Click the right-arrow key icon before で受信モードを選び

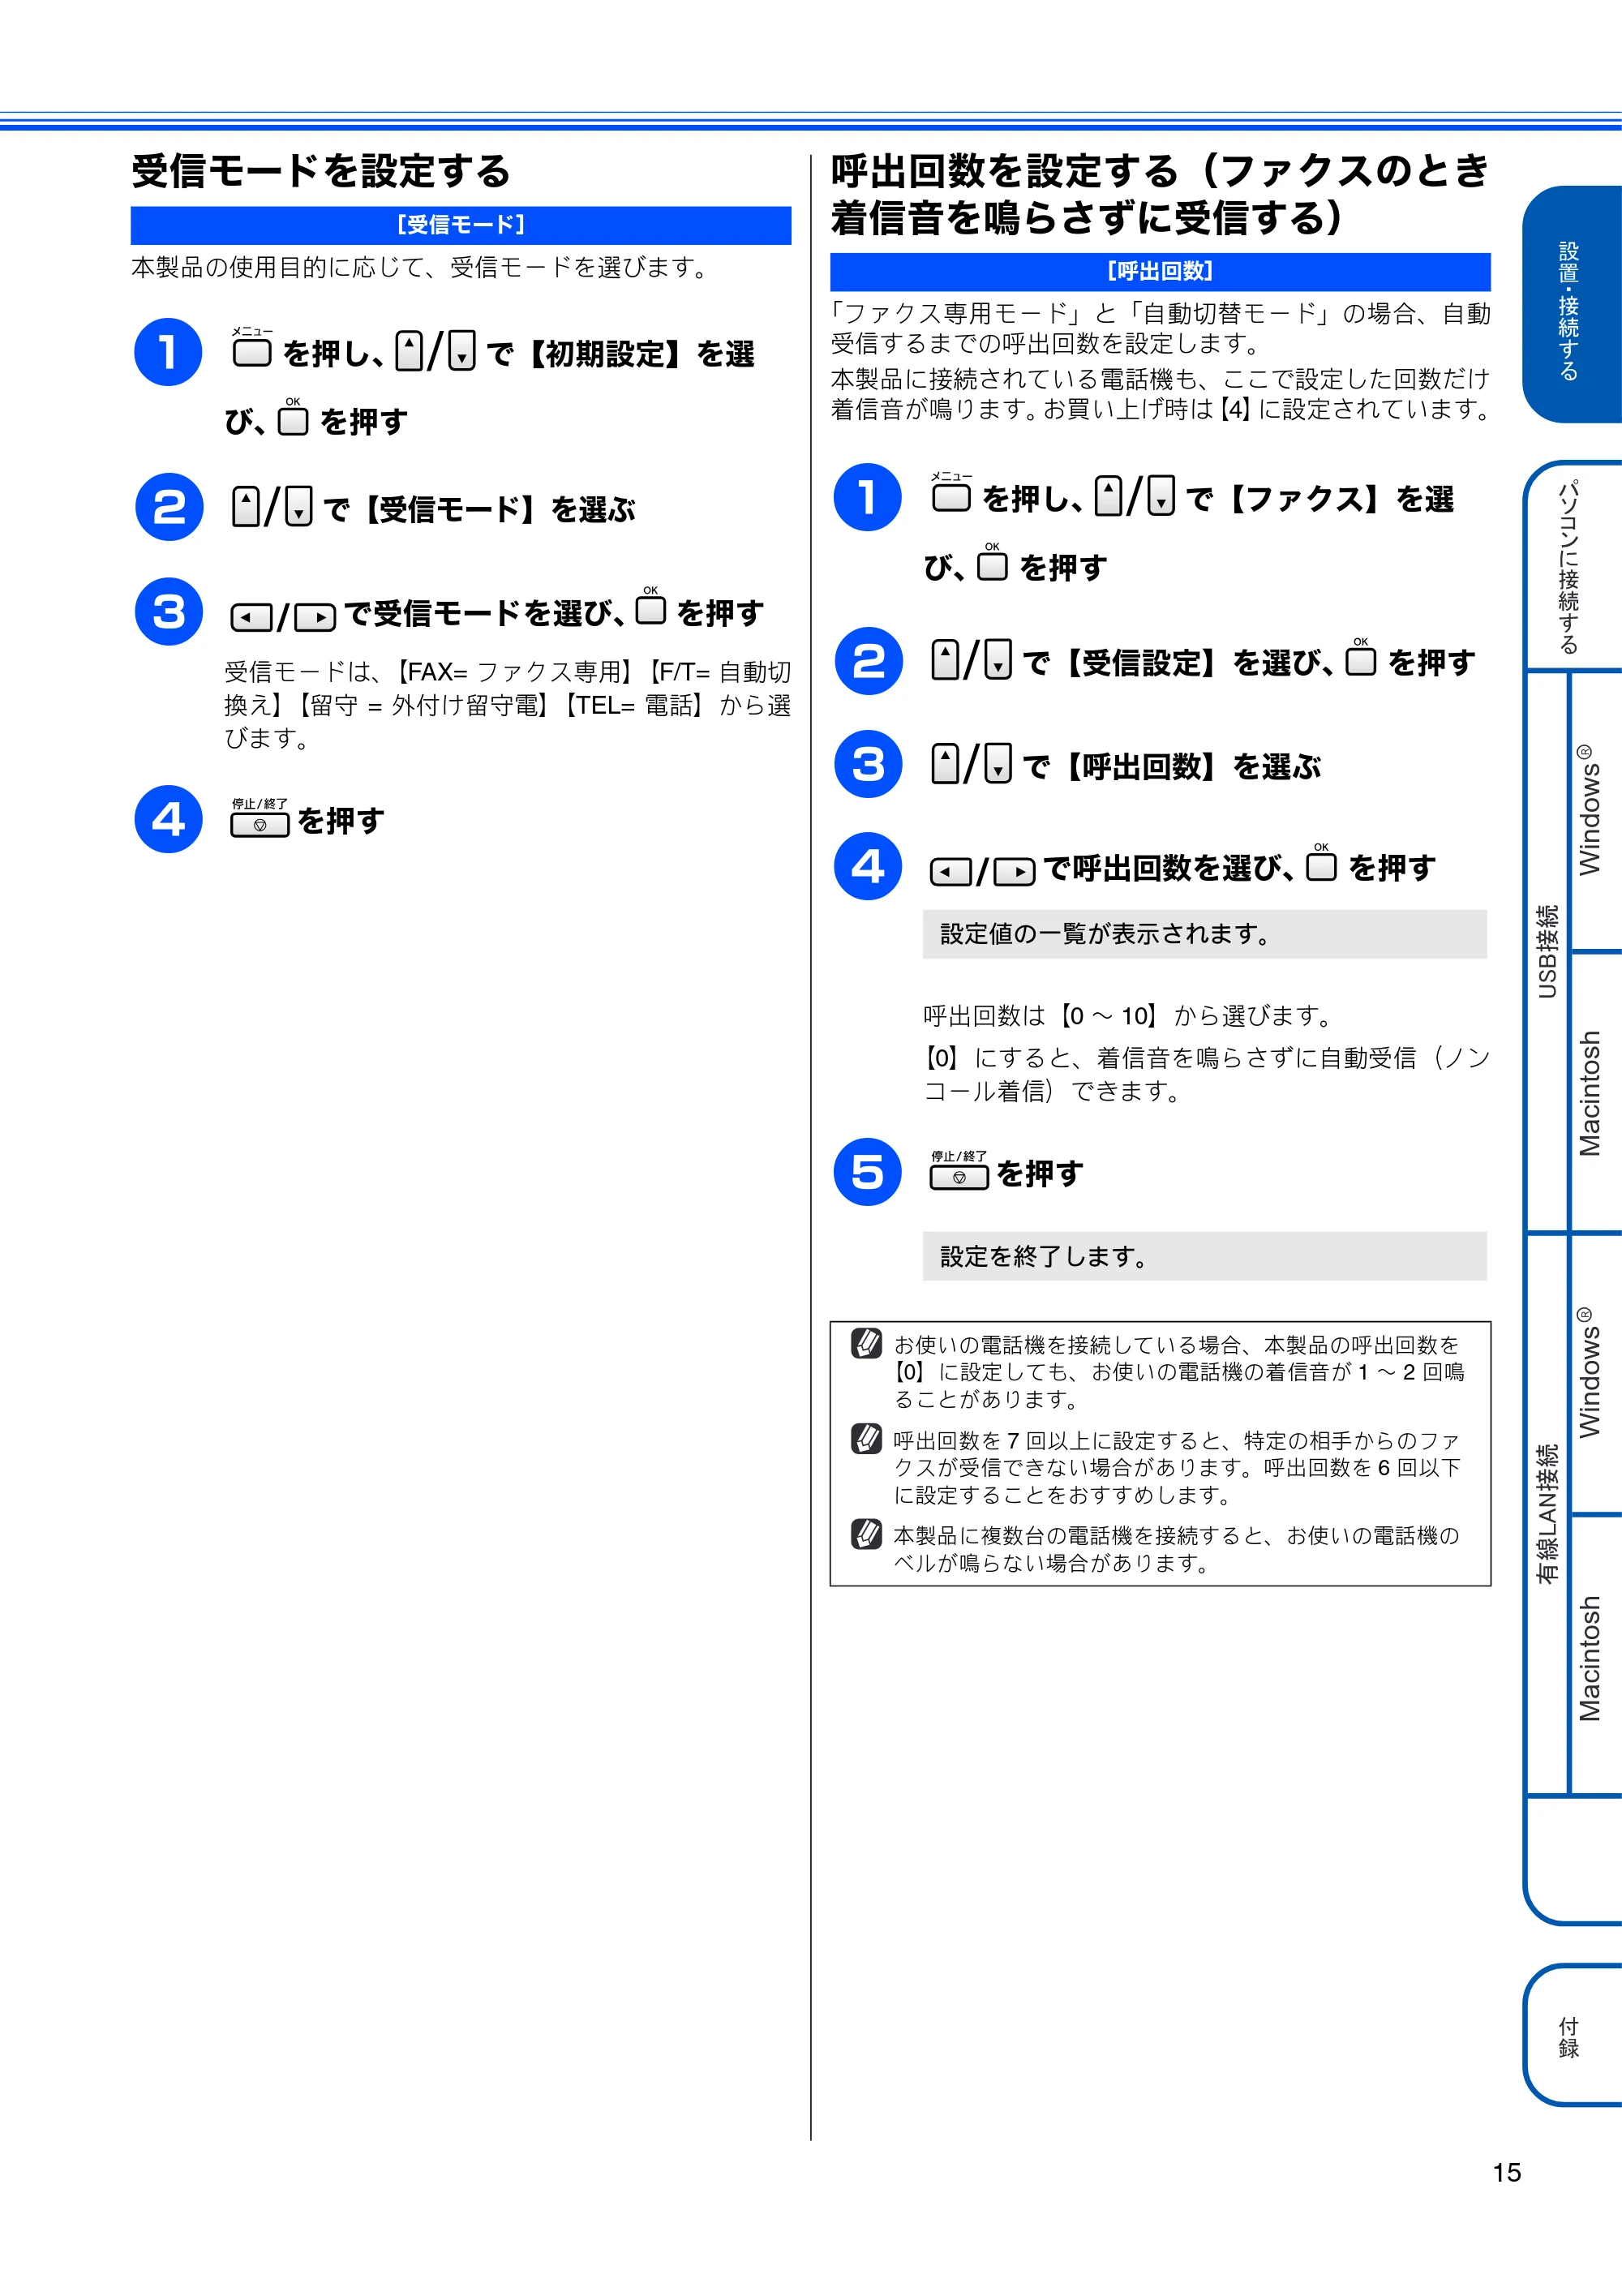315,617
